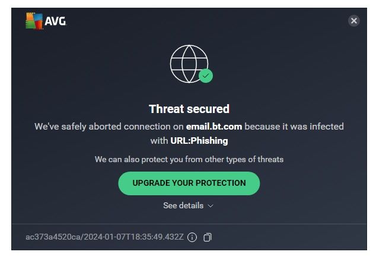Click the email.bt.com domain text
The height and width of the screenshot is (271, 389).
[214, 126]
